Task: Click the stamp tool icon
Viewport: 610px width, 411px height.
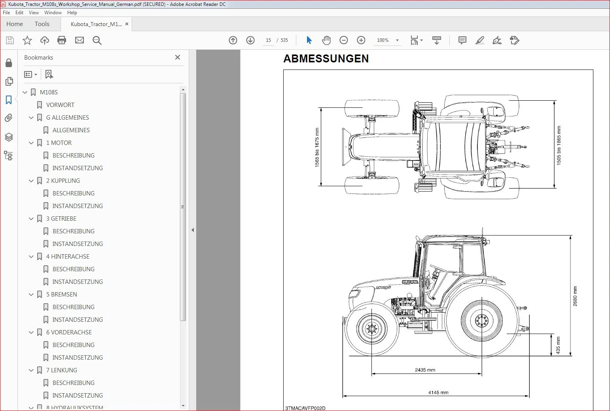Action: coord(515,40)
